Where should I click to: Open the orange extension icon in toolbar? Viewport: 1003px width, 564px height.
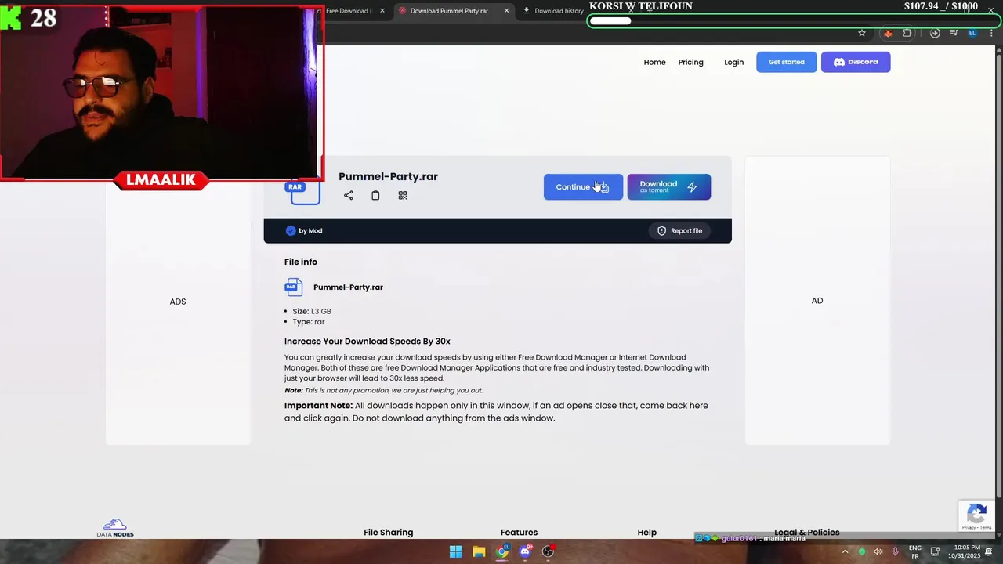[888, 33]
